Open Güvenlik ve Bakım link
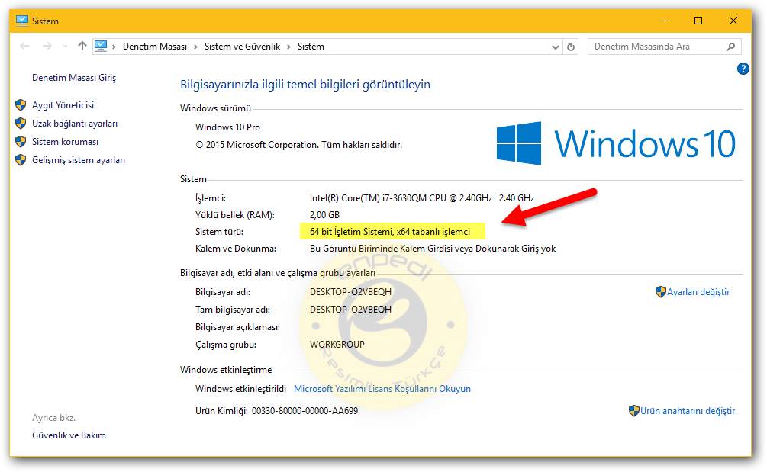This screenshot has height=472, width=767. coord(69,435)
